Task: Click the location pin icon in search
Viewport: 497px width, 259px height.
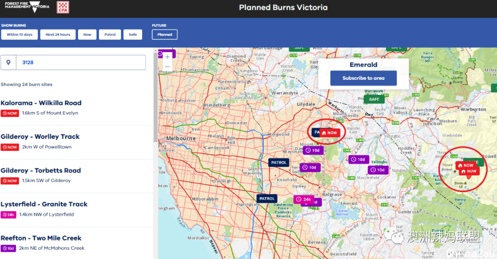Action: (x=9, y=63)
